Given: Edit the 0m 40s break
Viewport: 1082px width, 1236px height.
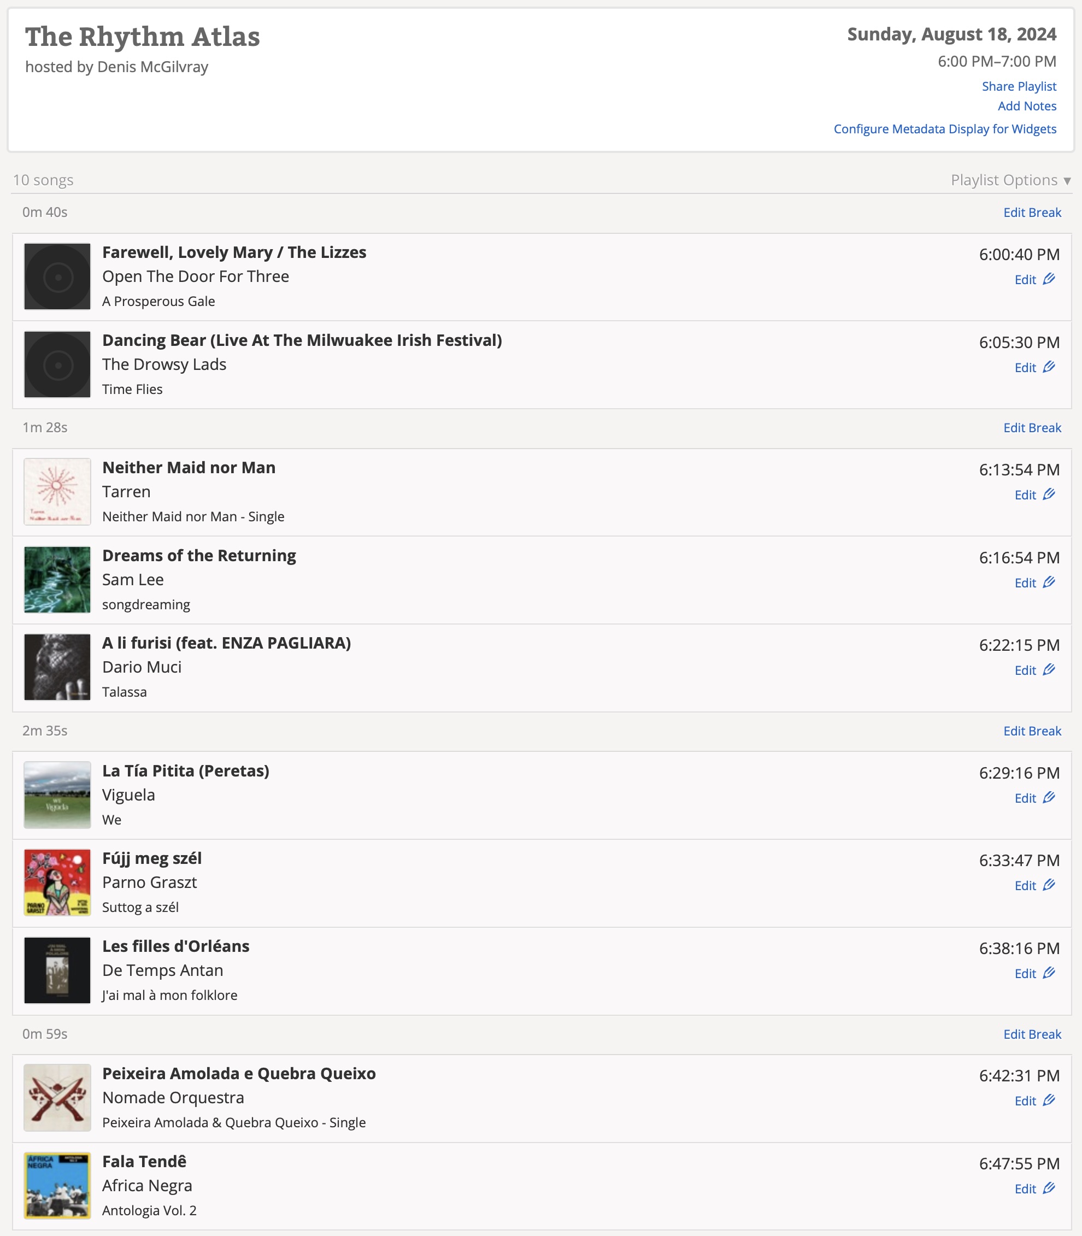Looking at the screenshot, I should click(x=1031, y=213).
